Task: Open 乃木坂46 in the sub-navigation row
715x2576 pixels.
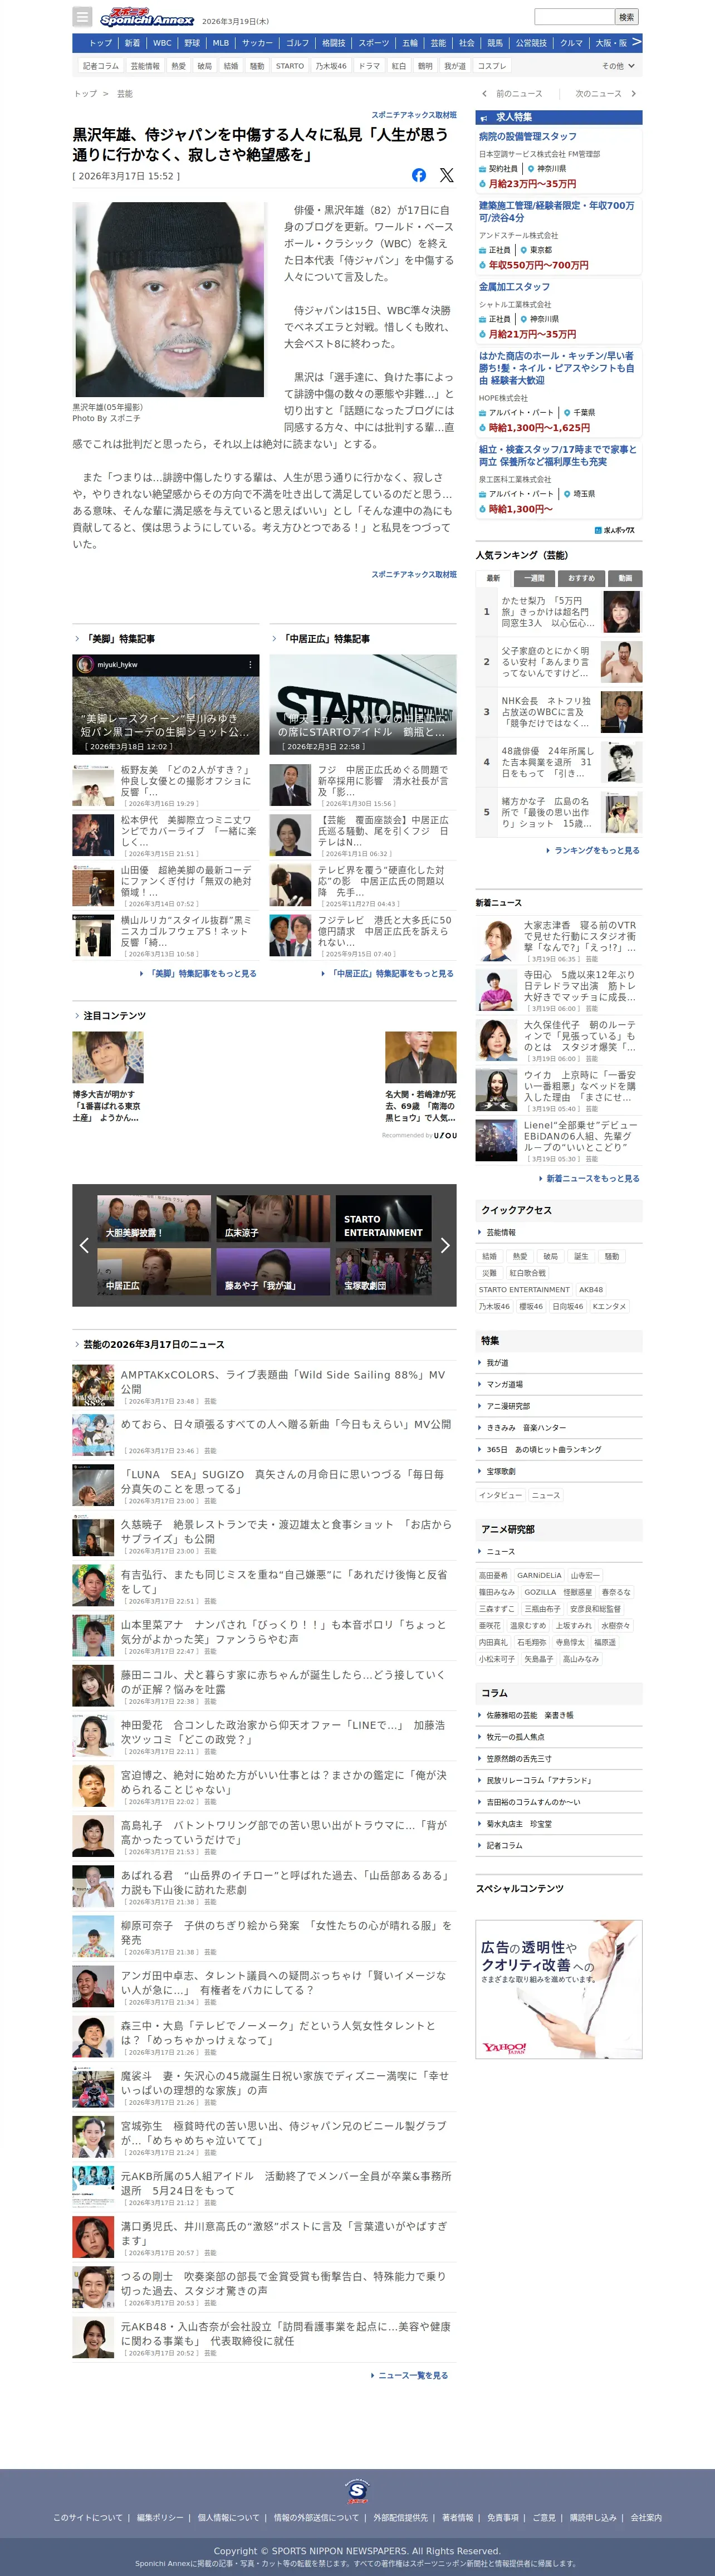Action: [x=331, y=66]
